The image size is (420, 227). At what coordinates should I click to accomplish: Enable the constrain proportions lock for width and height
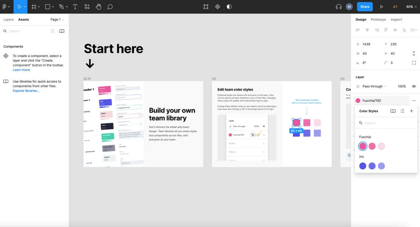click(x=414, y=53)
